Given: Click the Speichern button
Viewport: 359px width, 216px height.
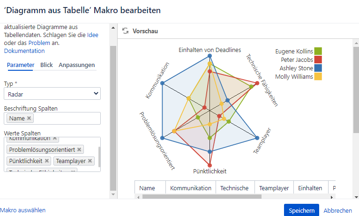Looking at the screenshot, I should click(x=301, y=210).
